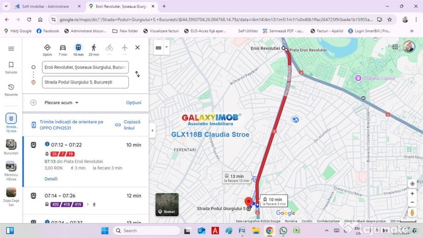Open Windows Start menu
The height and width of the screenshot is (238, 423).
[x=105, y=231]
